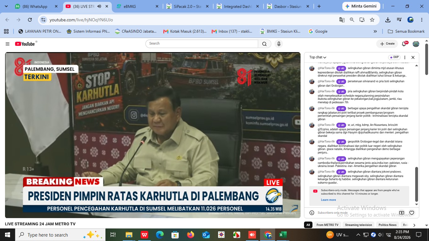Open BMKG - Stasiun Kli... bookmark
Screen dimensions: 429x241
[x=280, y=31]
